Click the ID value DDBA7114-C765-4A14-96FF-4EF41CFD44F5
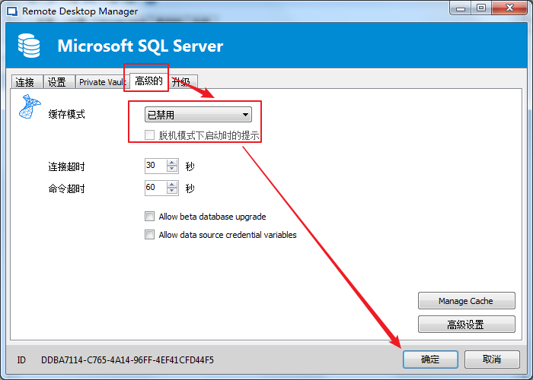 [x=127, y=360]
